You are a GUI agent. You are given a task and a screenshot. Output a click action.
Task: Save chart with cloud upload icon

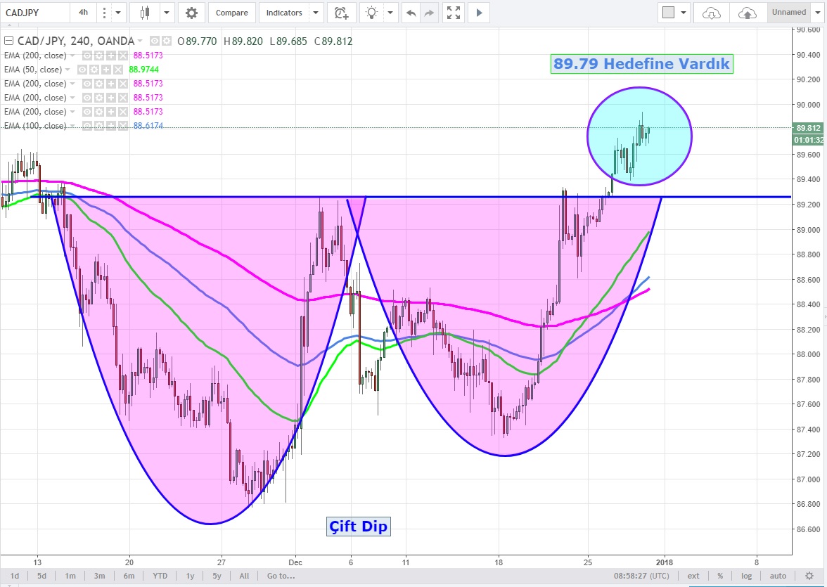[x=748, y=13]
